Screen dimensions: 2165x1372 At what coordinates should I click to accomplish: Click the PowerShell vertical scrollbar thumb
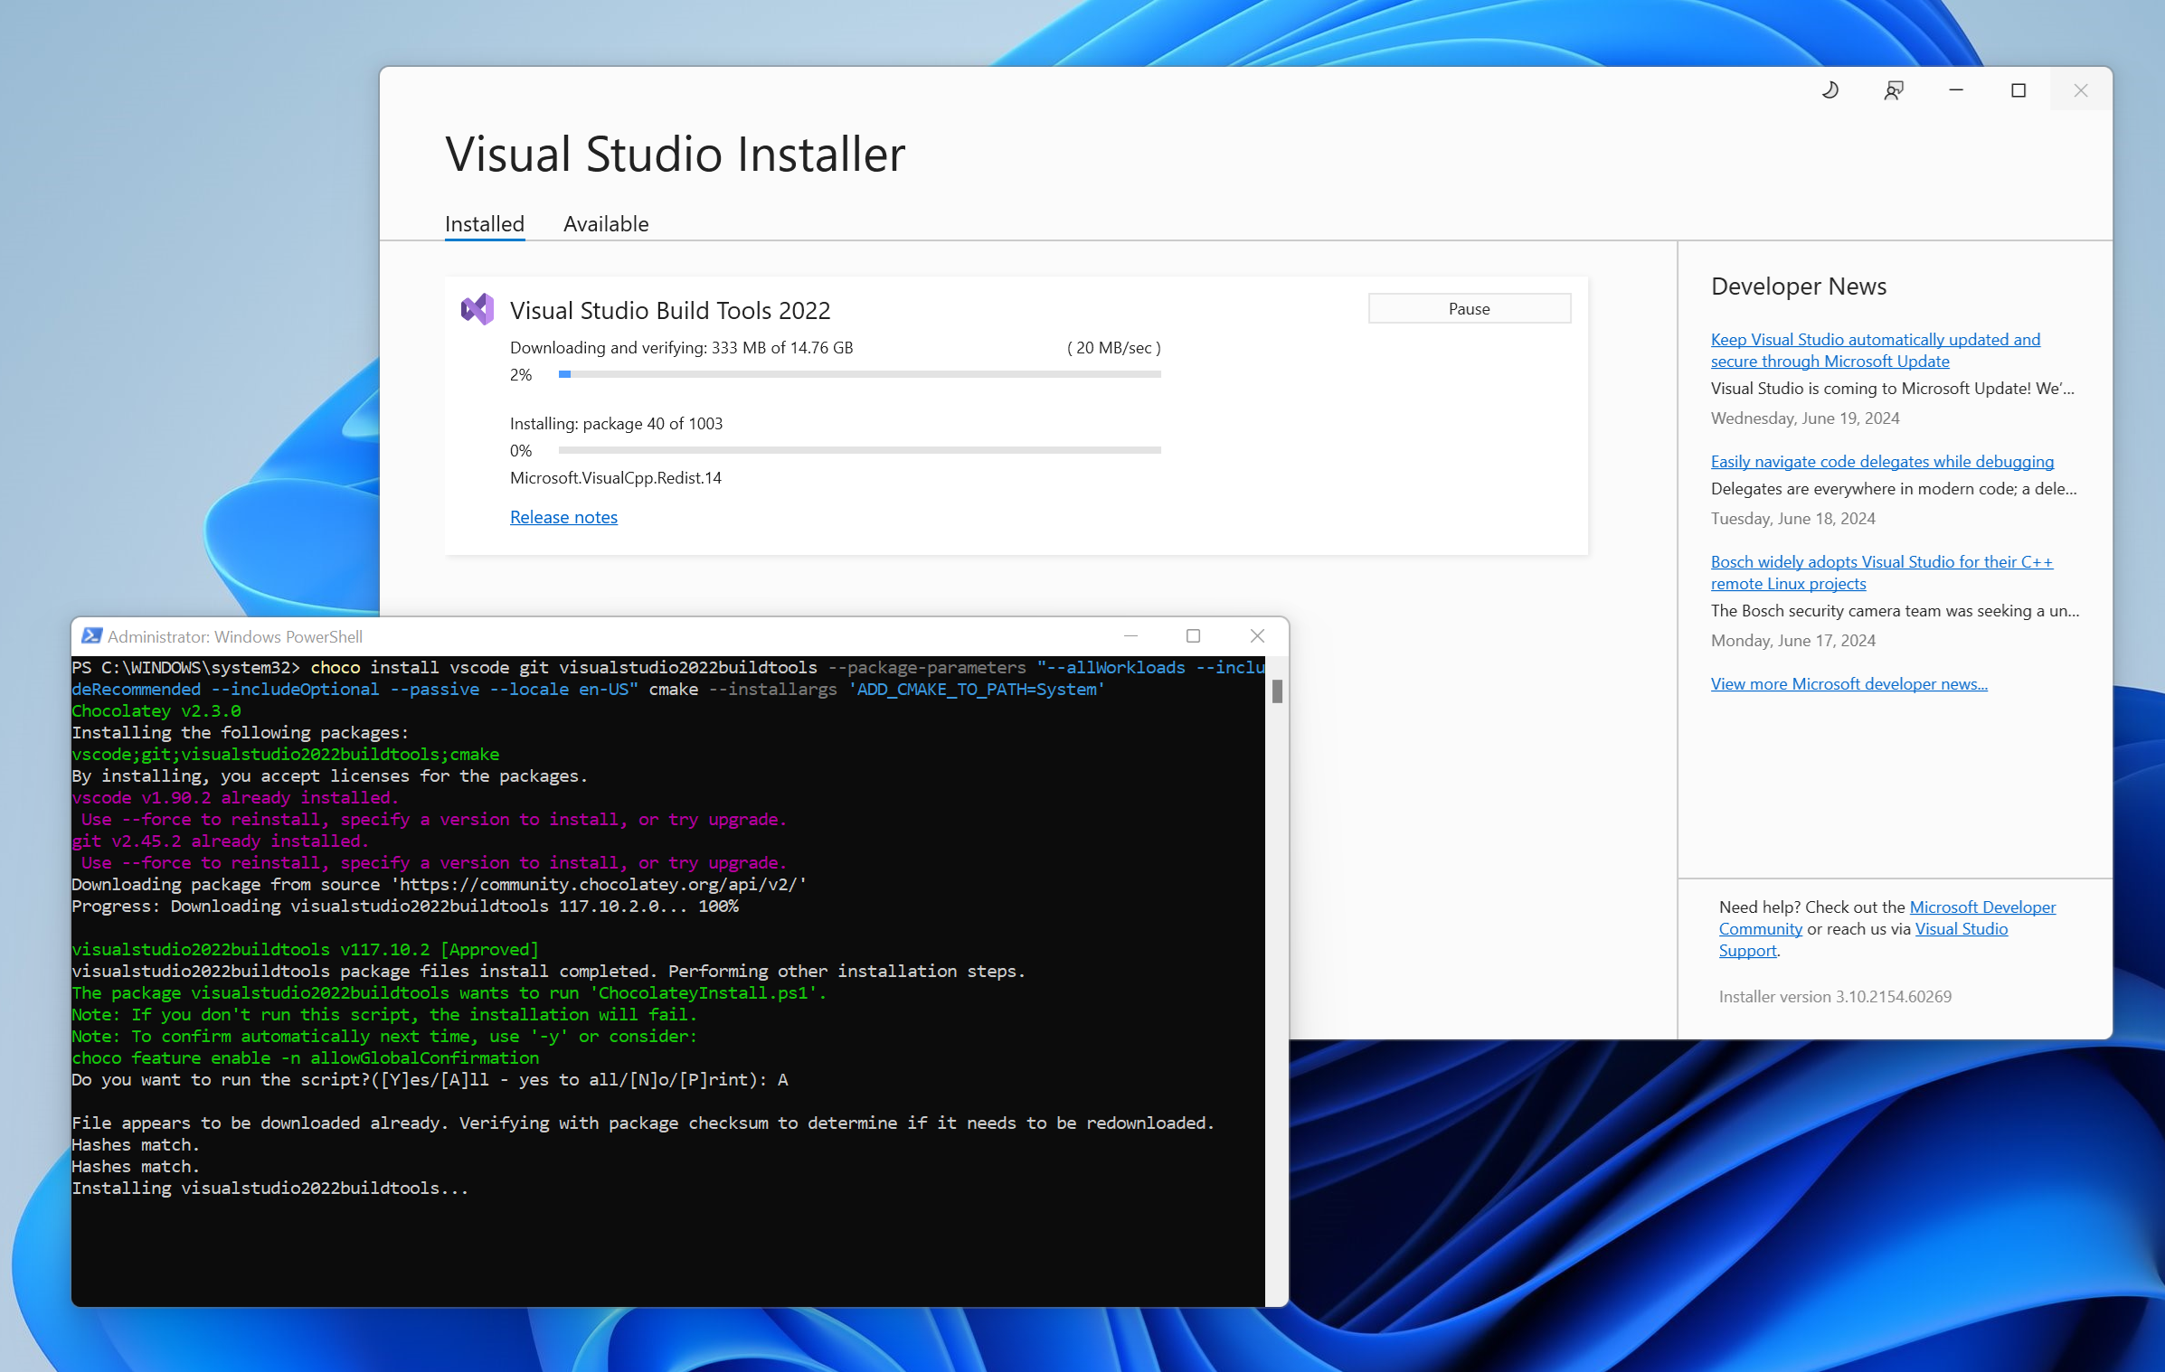1276,691
